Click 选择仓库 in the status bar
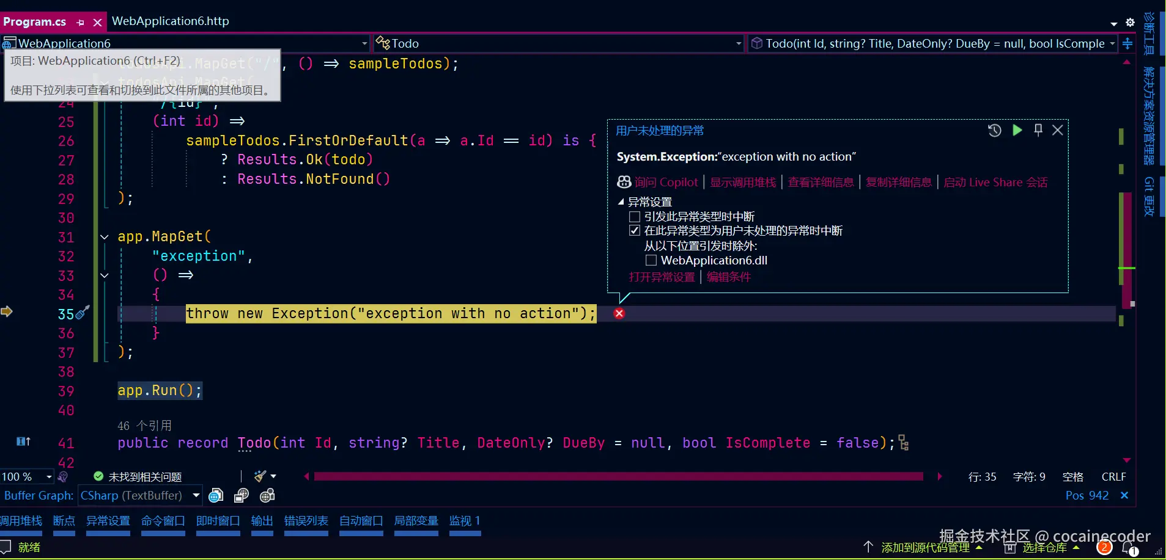 [x=1044, y=548]
